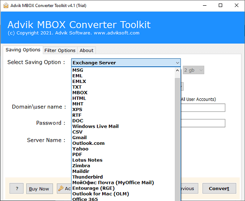Pick Lotus Notes option
Image resolution: width=245 pixels, height=201 pixels.
click(124, 160)
